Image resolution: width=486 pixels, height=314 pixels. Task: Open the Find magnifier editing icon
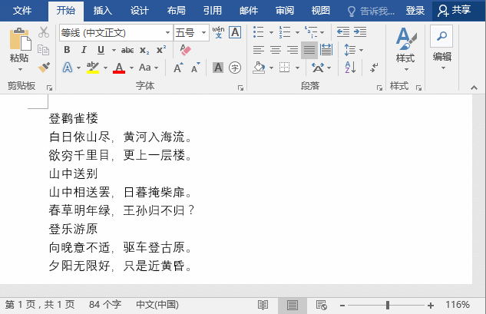pos(441,36)
